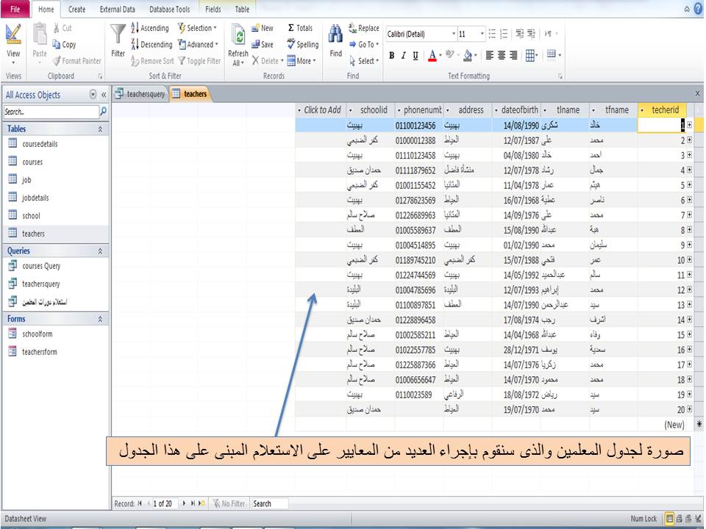Sort records Descending
Image resolution: width=706 pixels, height=529 pixels.
(151, 44)
